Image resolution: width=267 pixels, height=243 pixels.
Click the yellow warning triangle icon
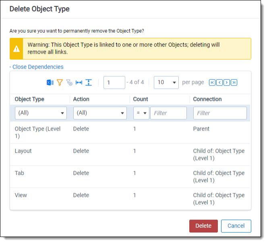(x=17, y=49)
